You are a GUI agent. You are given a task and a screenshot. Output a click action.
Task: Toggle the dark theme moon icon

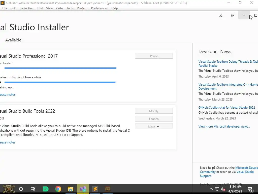pos(221,15)
